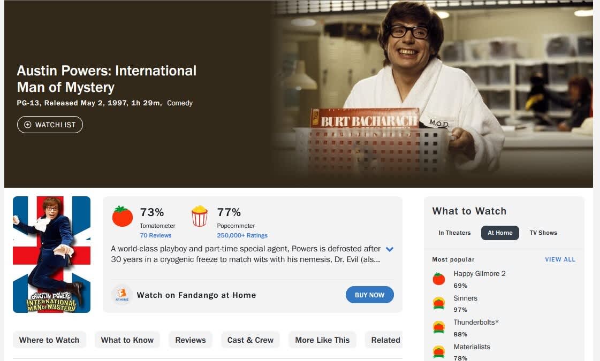Open the 70 Reviews link

(155, 235)
